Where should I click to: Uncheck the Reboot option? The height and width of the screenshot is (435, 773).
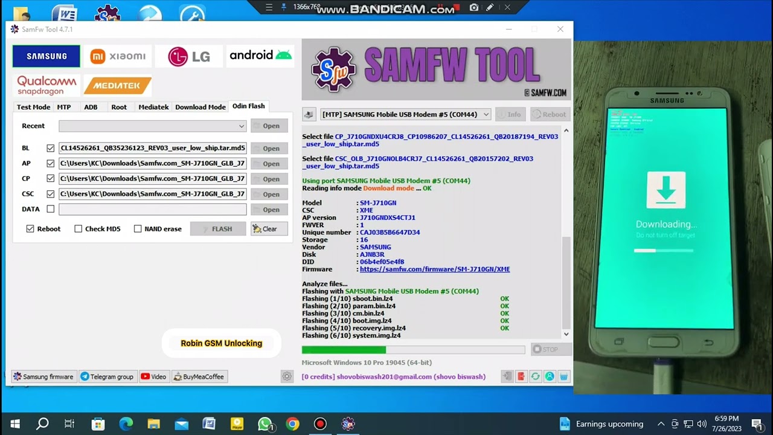(30, 229)
